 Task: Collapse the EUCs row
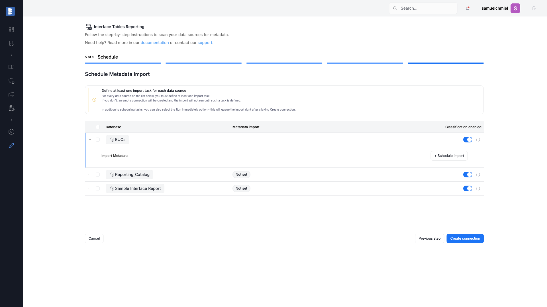point(90,140)
